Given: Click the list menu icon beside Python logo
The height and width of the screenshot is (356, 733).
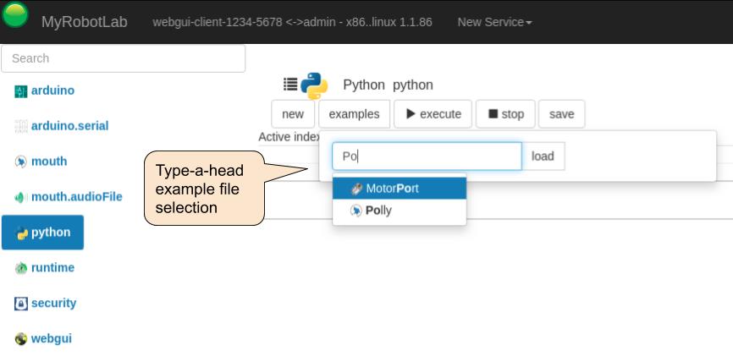Looking at the screenshot, I should click(x=290, y=84).
